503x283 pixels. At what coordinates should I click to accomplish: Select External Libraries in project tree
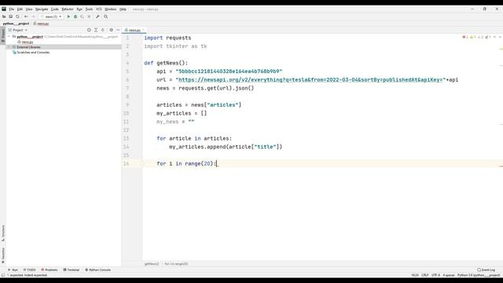(28, 47)
